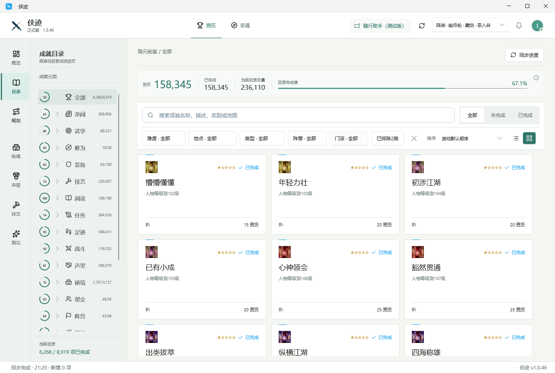Click the 隐元秘鉴 breadcrumb link

click(x=148, y=52)
